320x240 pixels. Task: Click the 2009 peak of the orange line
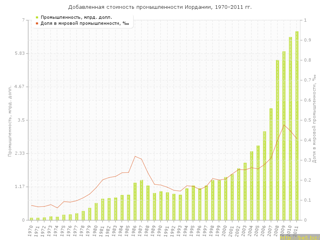pos(284,125)
